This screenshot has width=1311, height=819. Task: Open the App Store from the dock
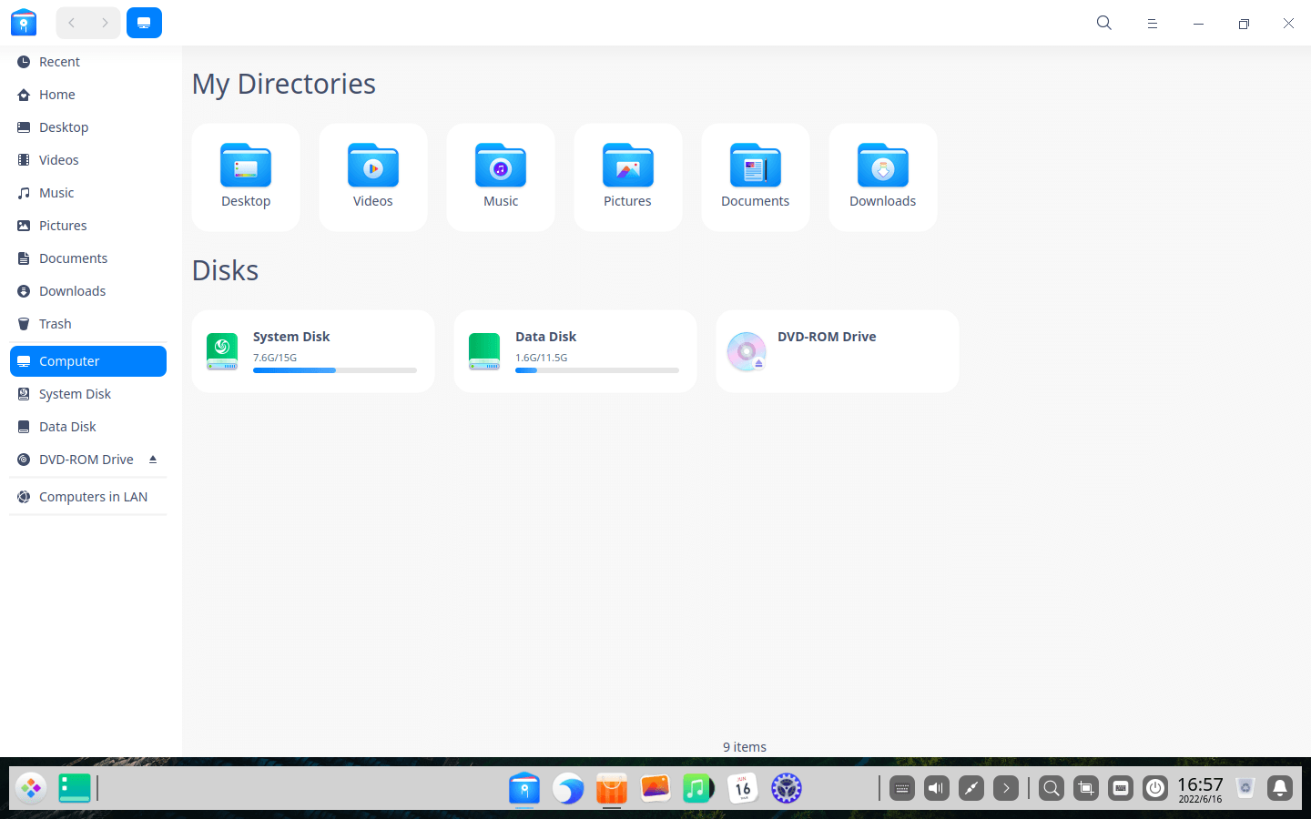coord(612,788)
